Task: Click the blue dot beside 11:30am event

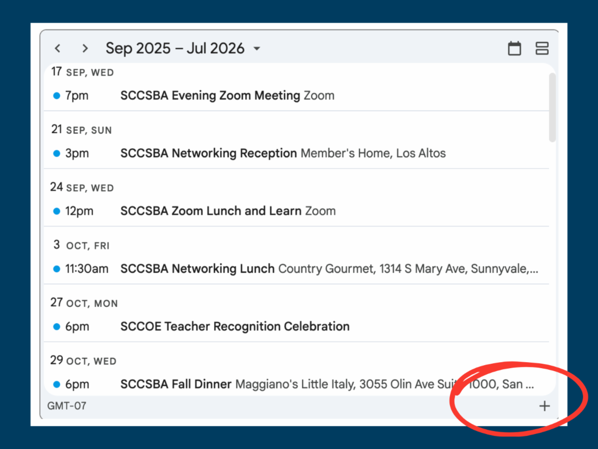Action: click(57, 269)
